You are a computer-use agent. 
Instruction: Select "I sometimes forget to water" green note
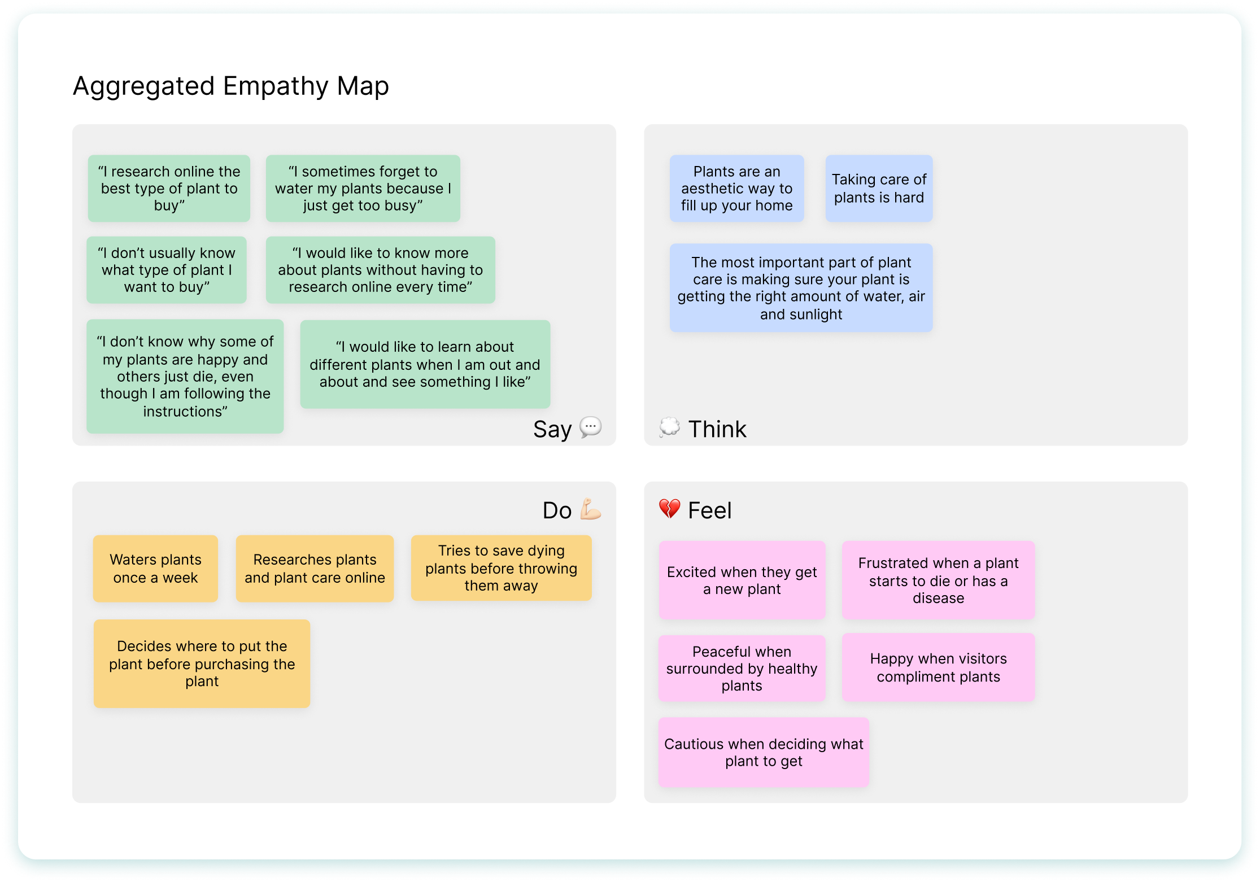coord(363,189)
